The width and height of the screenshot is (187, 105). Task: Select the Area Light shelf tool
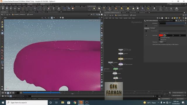click(x=104, y=9)
